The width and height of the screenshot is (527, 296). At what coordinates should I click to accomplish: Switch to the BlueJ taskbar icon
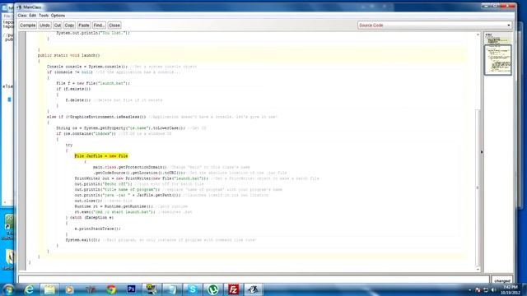coord(254,289)
